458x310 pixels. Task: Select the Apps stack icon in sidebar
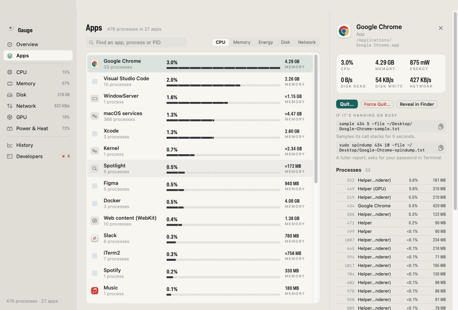[10, 56]
